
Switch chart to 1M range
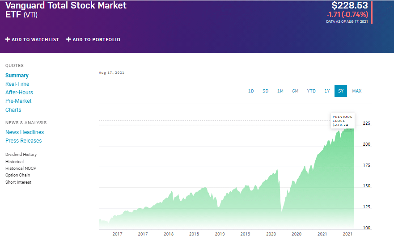(x=280, y=91)
